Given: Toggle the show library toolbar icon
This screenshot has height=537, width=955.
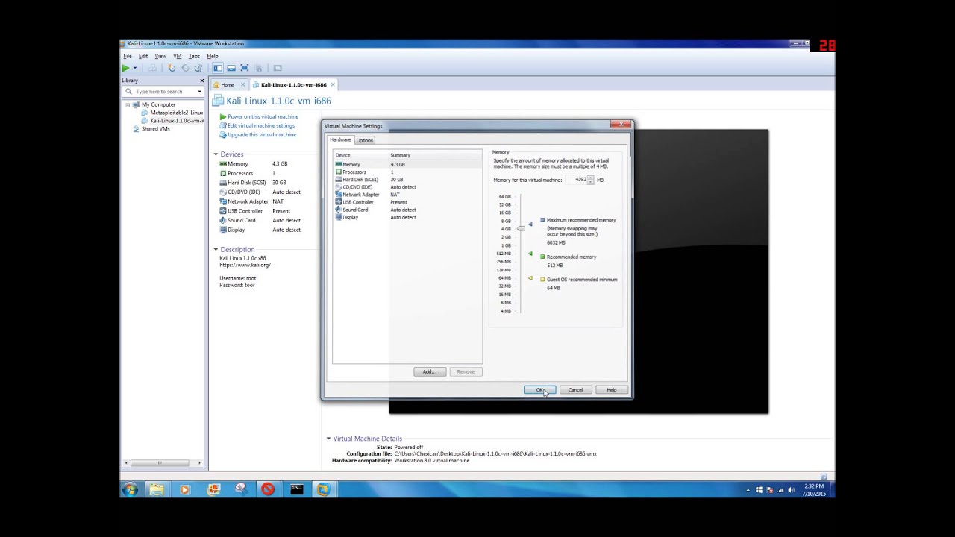Looking at the screenshot, I should [x=218, y=68].
